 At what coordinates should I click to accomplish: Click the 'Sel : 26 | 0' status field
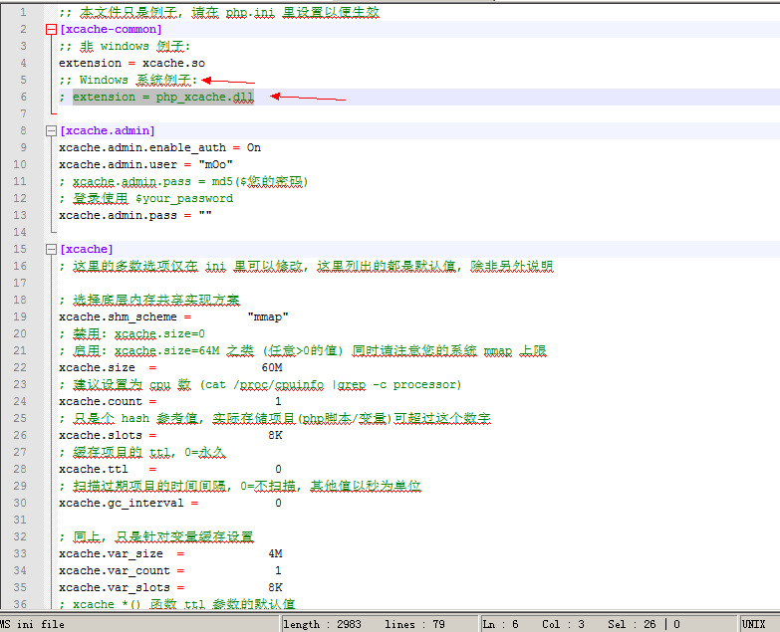[x=644, y=624]
